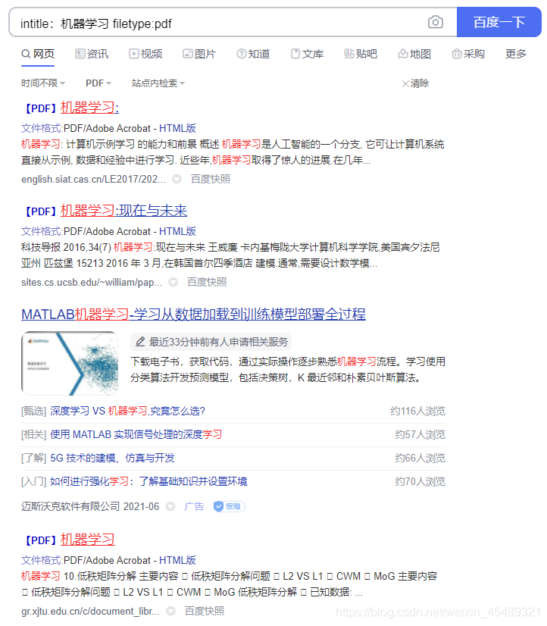Click the arrow icon next to 迈斯沃克软件有限公司 2021-06
The height and width of the screenshot is (626, 547).
pyautogui.click(x=170, y=506)
